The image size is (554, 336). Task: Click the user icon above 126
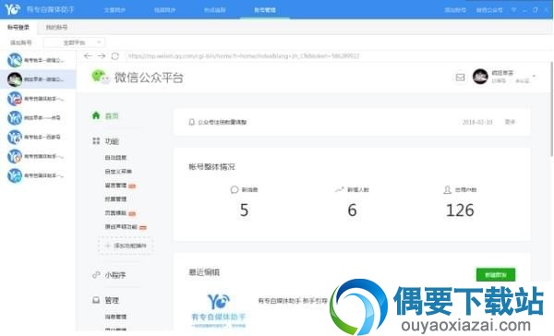click(447, 190)
